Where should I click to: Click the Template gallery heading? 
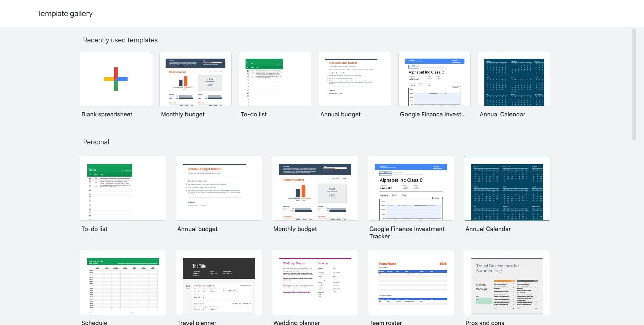[64, 13]
